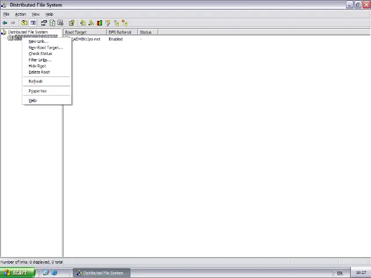Click the Start button

point(16,273)
